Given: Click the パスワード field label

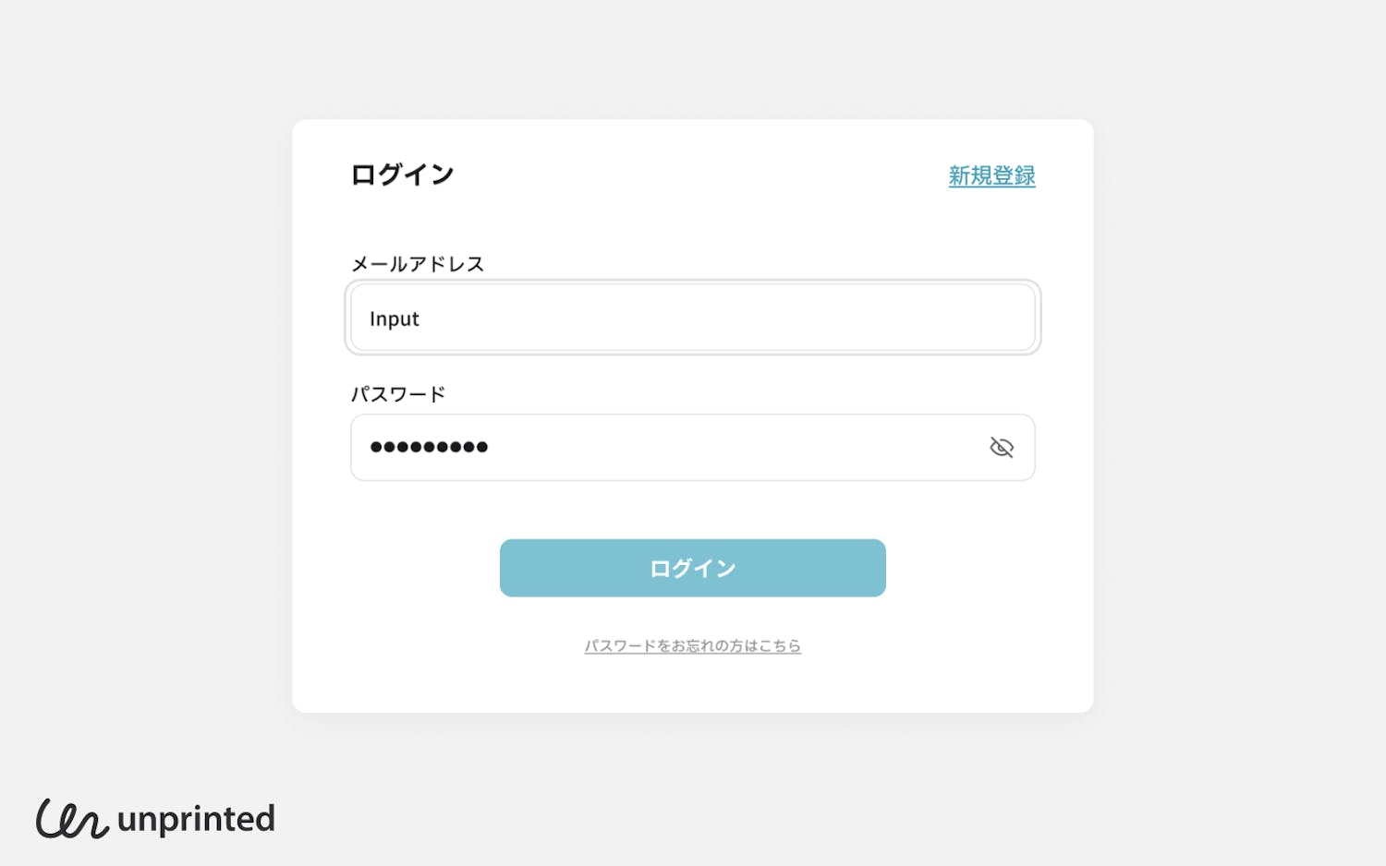Looking at the screenshot, I should click(398, 394).
